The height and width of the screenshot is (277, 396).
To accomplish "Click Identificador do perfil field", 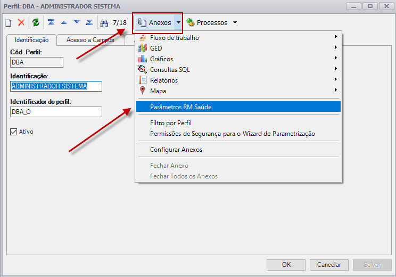I will coord(56,112).
